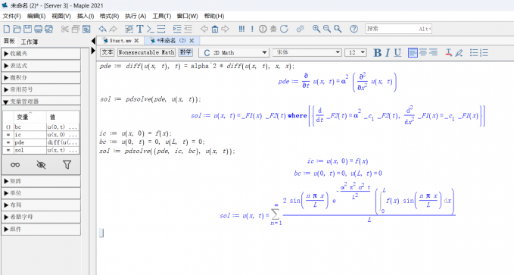Open help with the question mark icon

[354, 29]
